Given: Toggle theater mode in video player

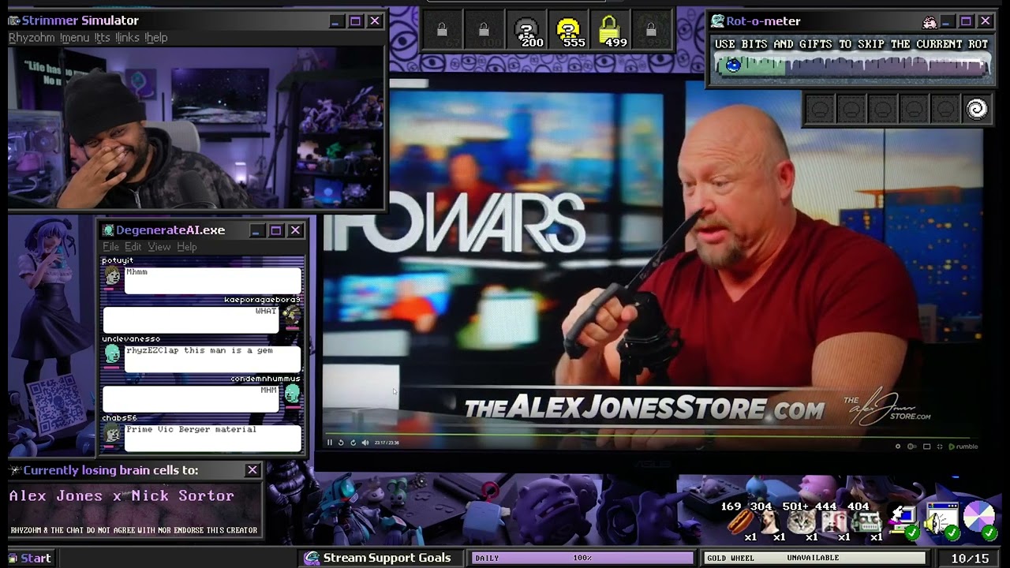Looking at the screenshot, I should click(x=927, y=447).
